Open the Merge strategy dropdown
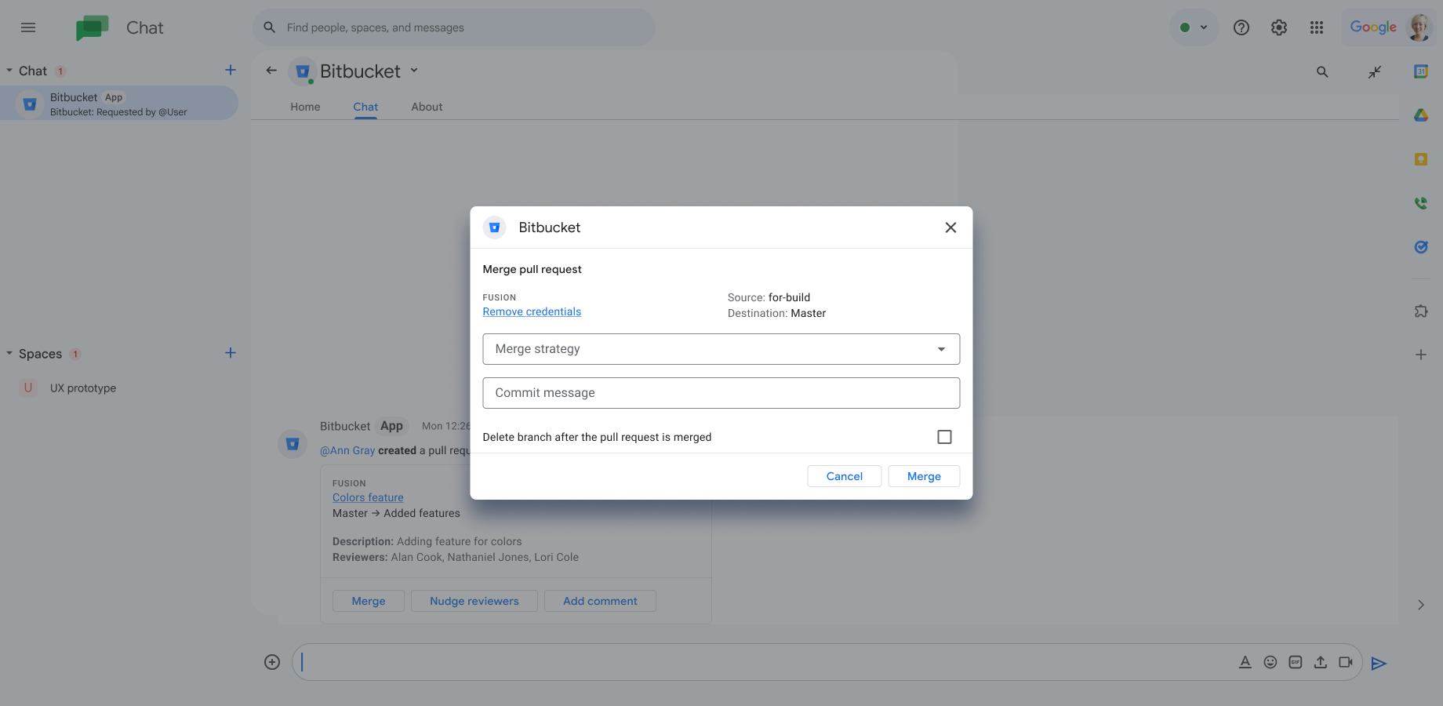 click(x=721, y=349)
